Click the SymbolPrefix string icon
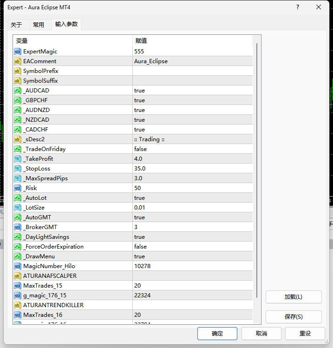The width and height of the screenshot is (333, 348). pyautogui.click(x=18, y=71)
